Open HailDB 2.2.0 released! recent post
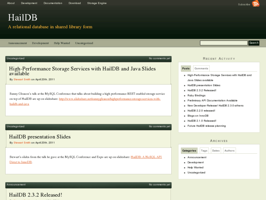The image size is (266, 200). click(x=201, y=110)
